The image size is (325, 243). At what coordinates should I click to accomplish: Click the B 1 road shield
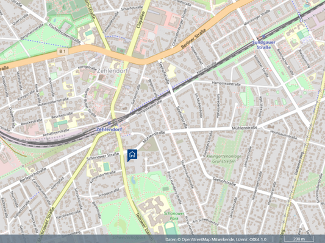tap(63, 51)
